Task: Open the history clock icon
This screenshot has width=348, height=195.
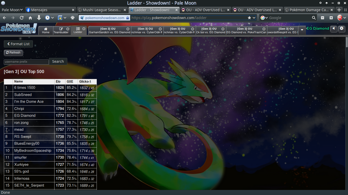Action: click(x=47, y=18)
